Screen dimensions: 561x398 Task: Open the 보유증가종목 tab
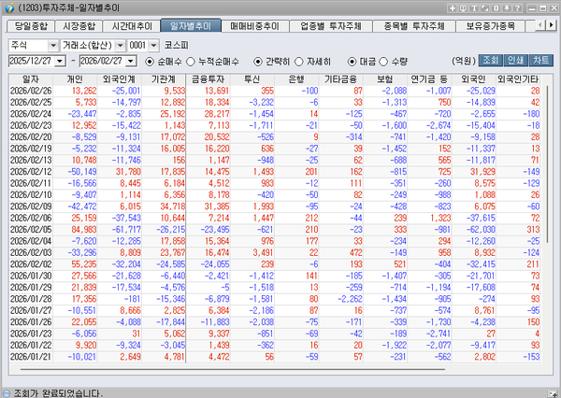click(490, 26)
